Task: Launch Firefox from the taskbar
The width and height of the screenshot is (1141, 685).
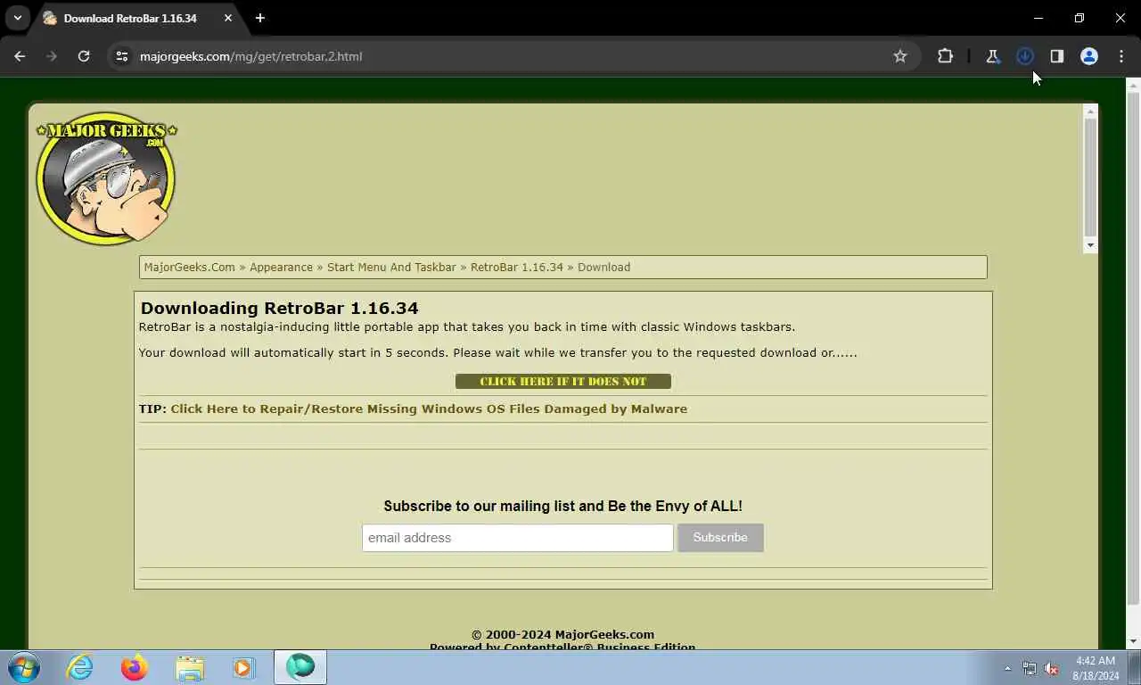Action: pos(135,667)
